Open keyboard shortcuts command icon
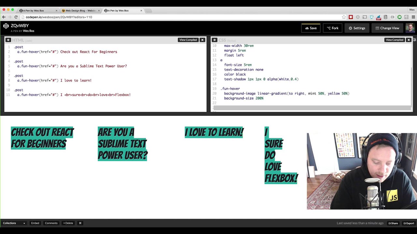 [80, 223]
